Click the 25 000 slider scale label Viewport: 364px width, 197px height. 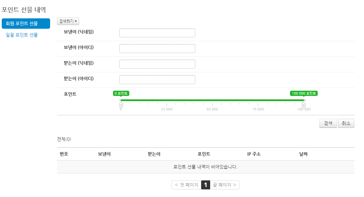click(x=167, y=109)
